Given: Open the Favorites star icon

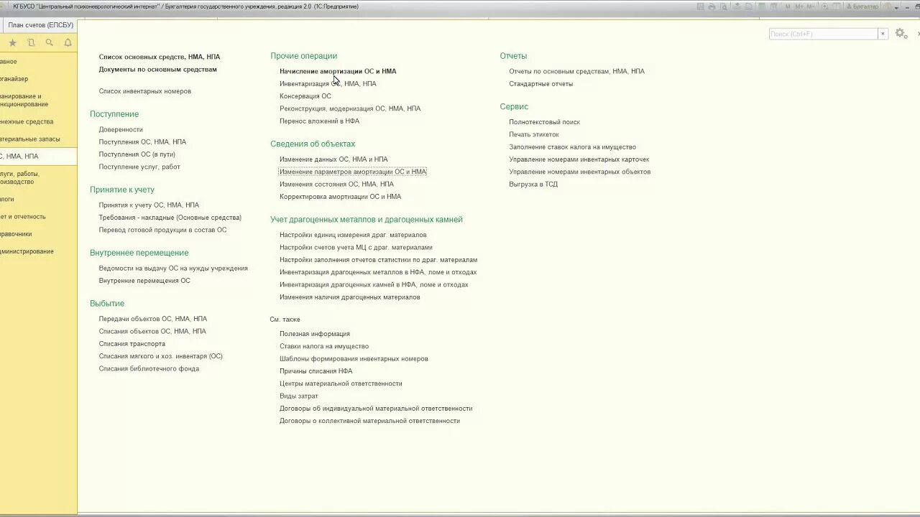Looking at the screenshot, I should 13,42.
